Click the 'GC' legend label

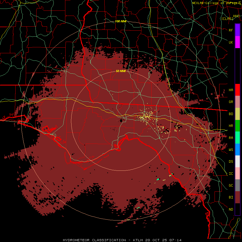click(x=231, y=186)
